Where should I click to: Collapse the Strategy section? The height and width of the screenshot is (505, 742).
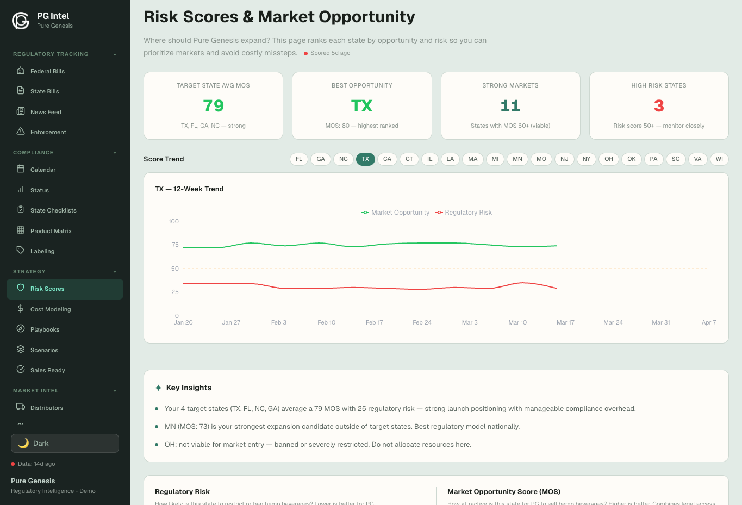115,271
